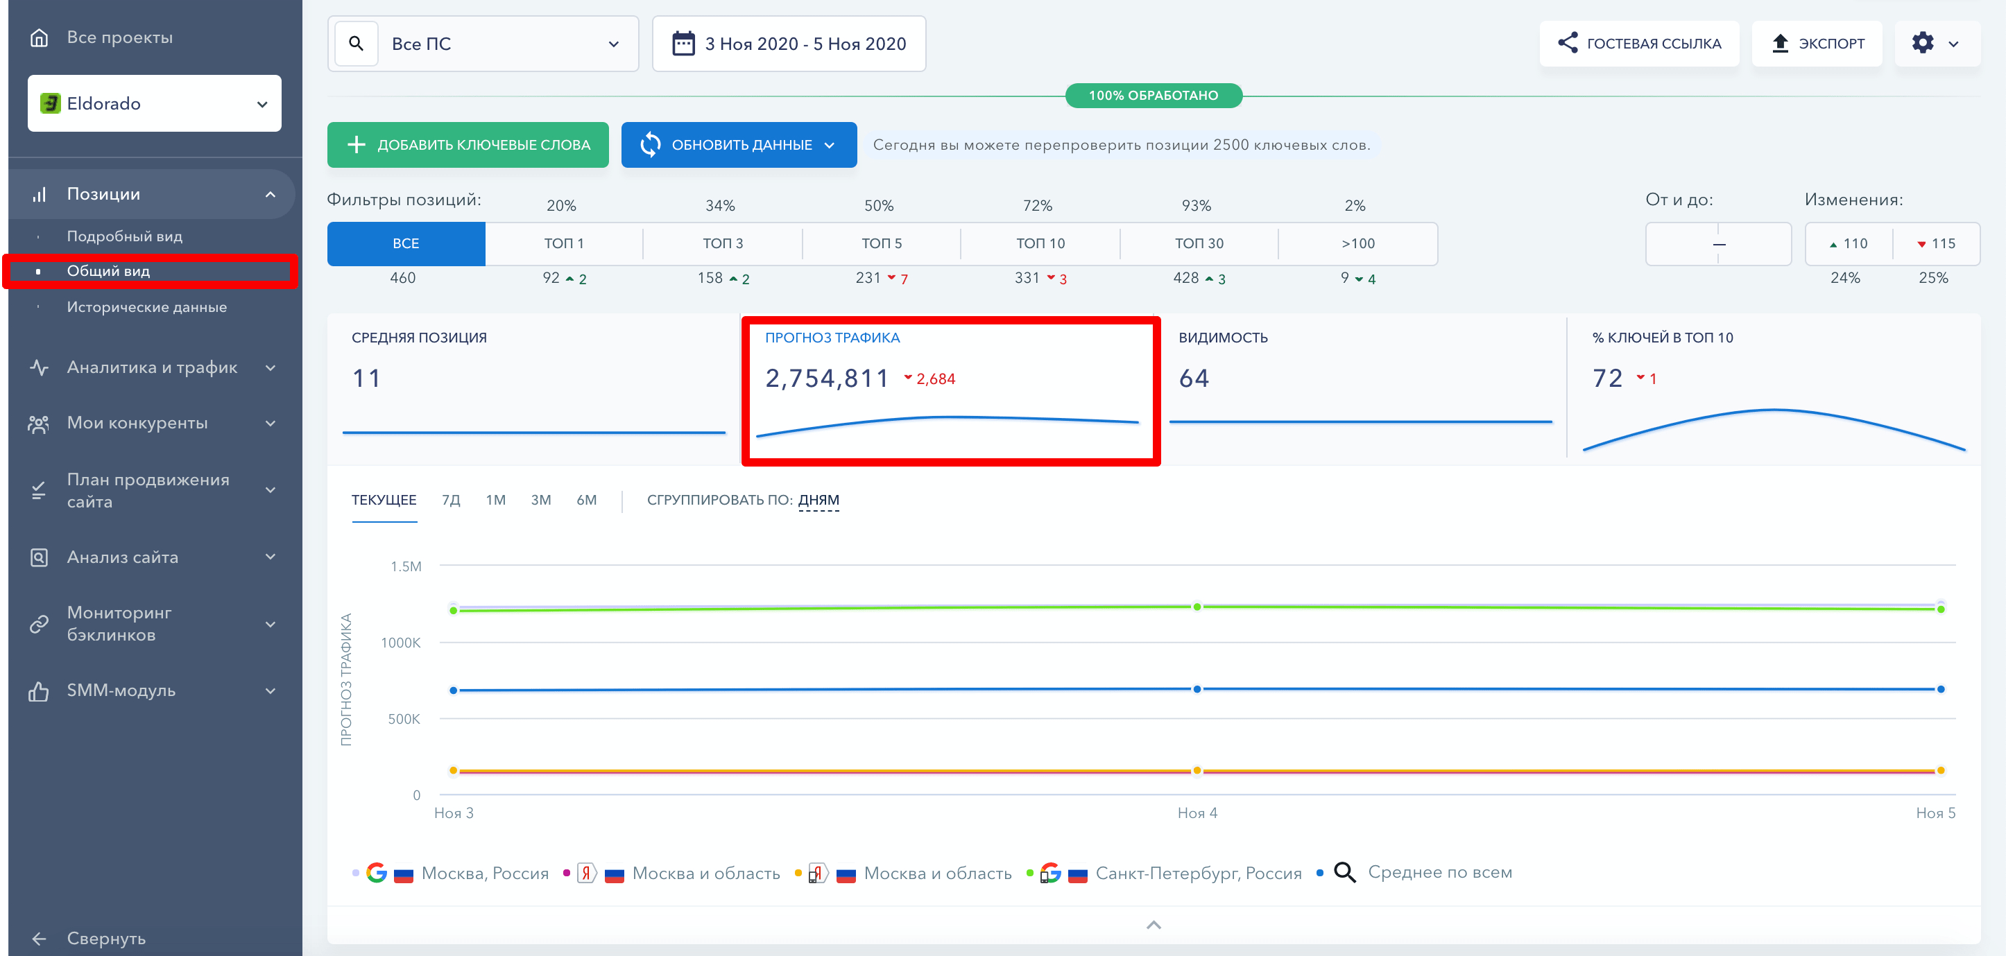Click the checklist icon for План продвижения сайта

pyautogui.click(x=39, y=490)
